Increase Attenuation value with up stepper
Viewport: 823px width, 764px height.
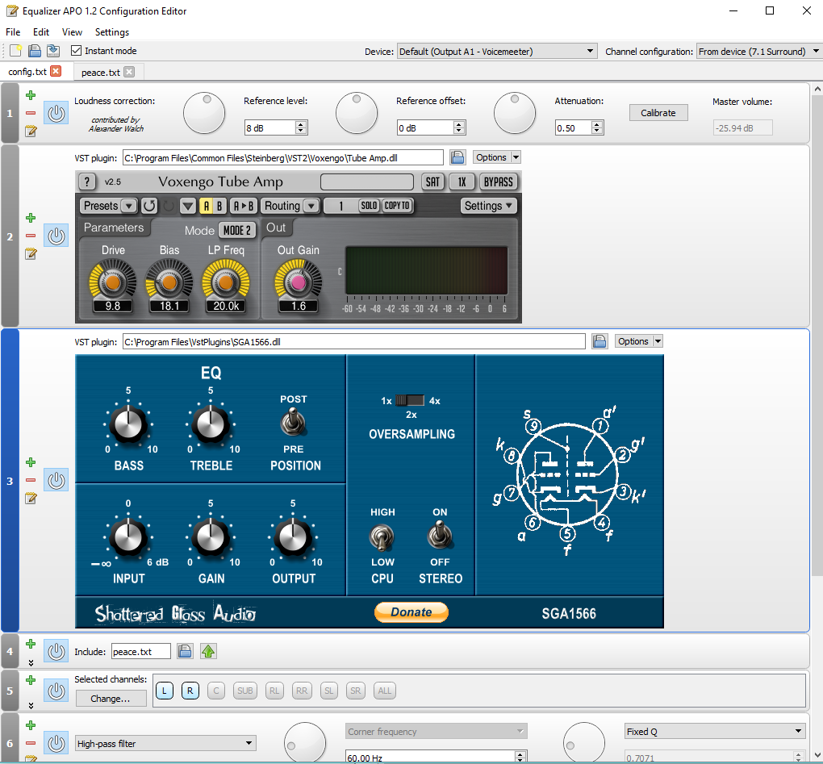tap(597, 124)
